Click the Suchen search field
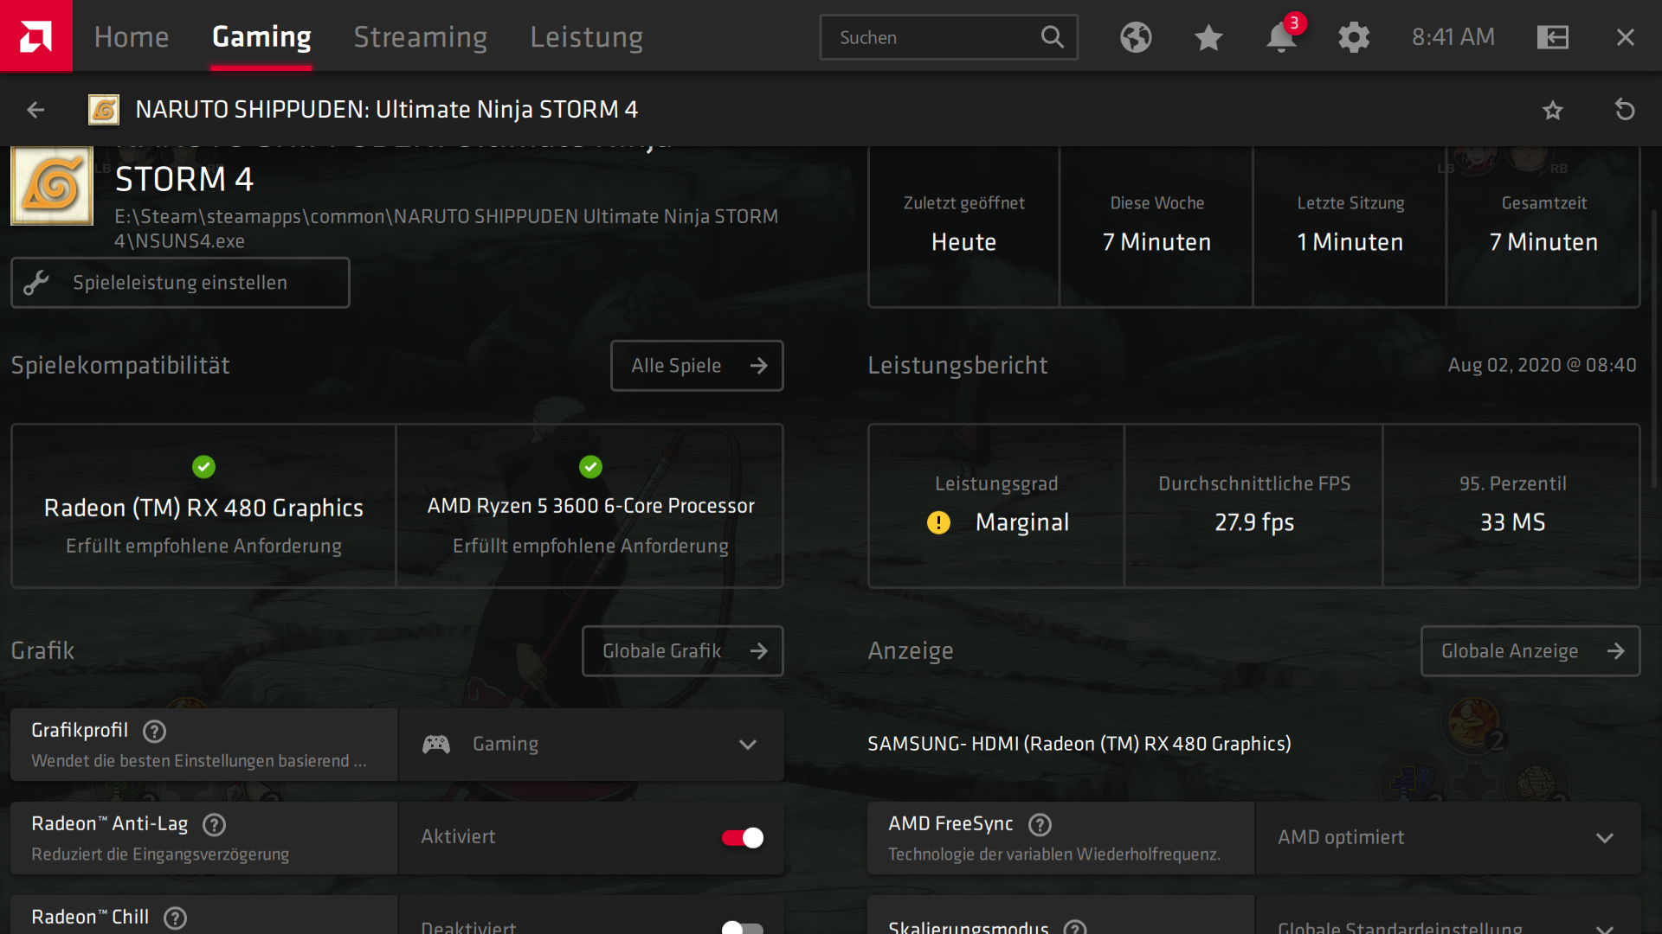The image size is (1662, 934). pyautogui.click(x=935, y=37)
